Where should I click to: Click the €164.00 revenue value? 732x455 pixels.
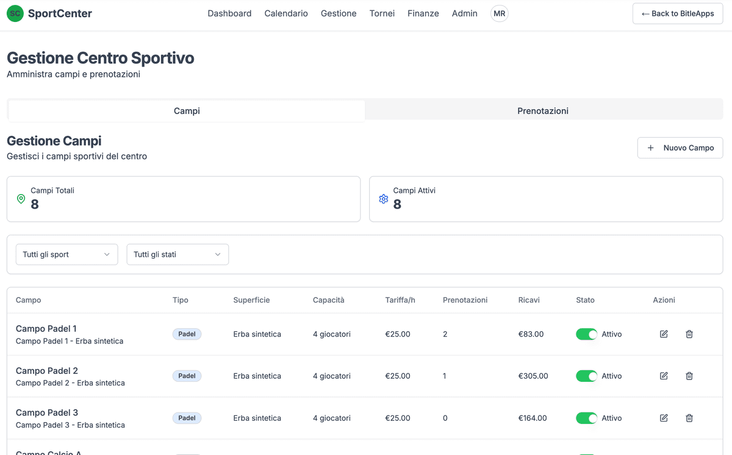(x=533, y=418)
